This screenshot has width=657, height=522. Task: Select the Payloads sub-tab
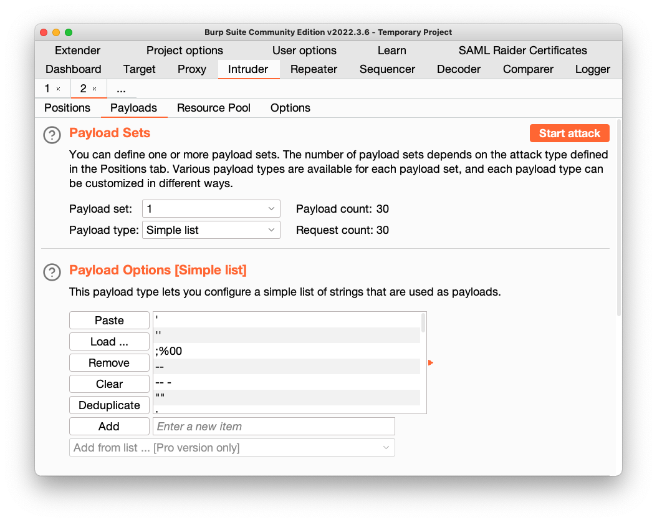click(133, 108)
